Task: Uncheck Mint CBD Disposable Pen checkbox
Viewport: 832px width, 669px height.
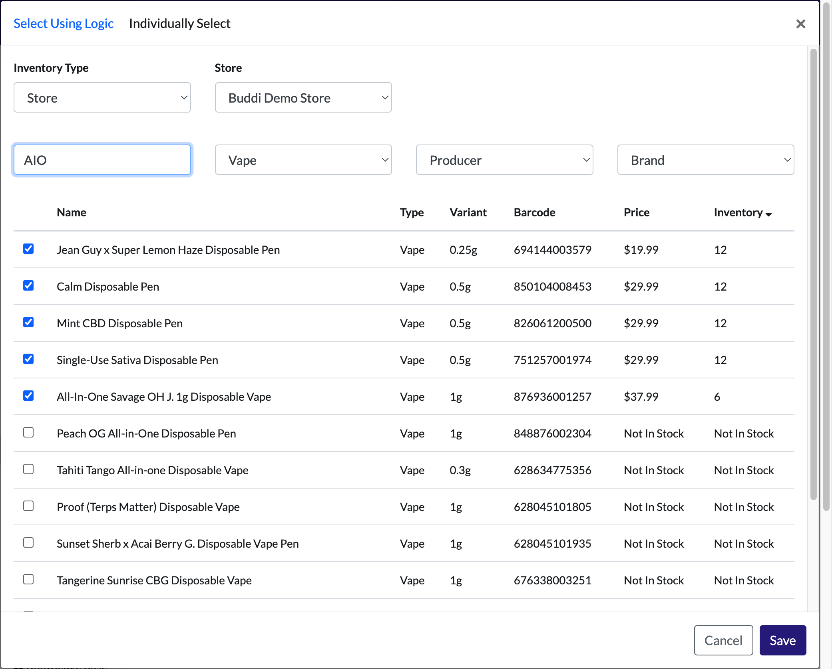Action: coord(28,322)
